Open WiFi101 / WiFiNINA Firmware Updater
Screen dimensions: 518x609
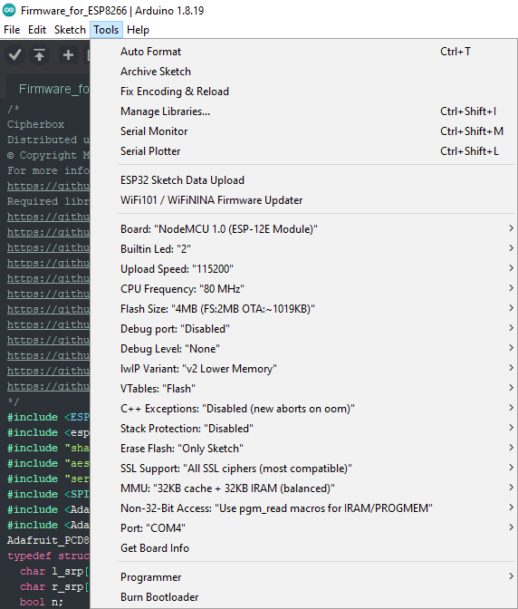tap(303, 200)
